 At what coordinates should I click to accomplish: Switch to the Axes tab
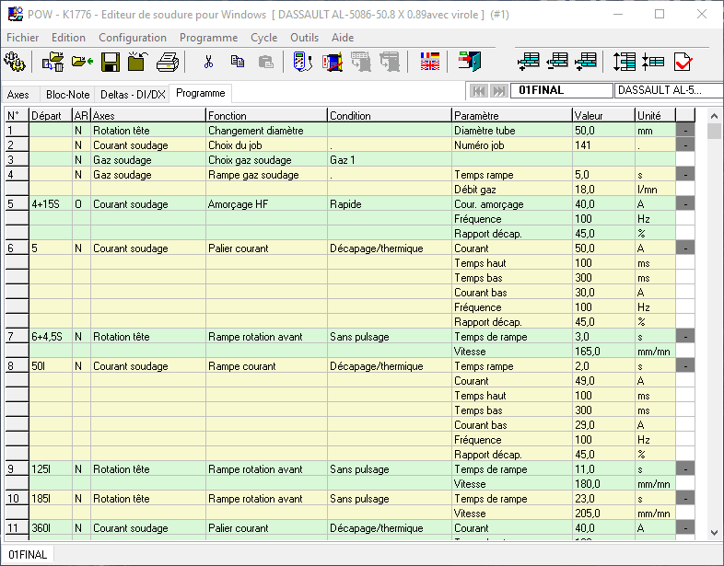pos(18,95)
